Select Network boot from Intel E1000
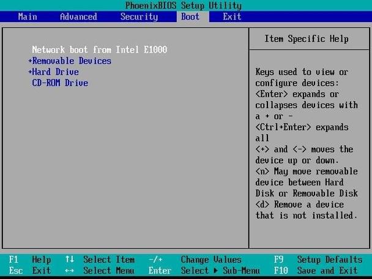This screenshot has width=372, height=279. 99,50
